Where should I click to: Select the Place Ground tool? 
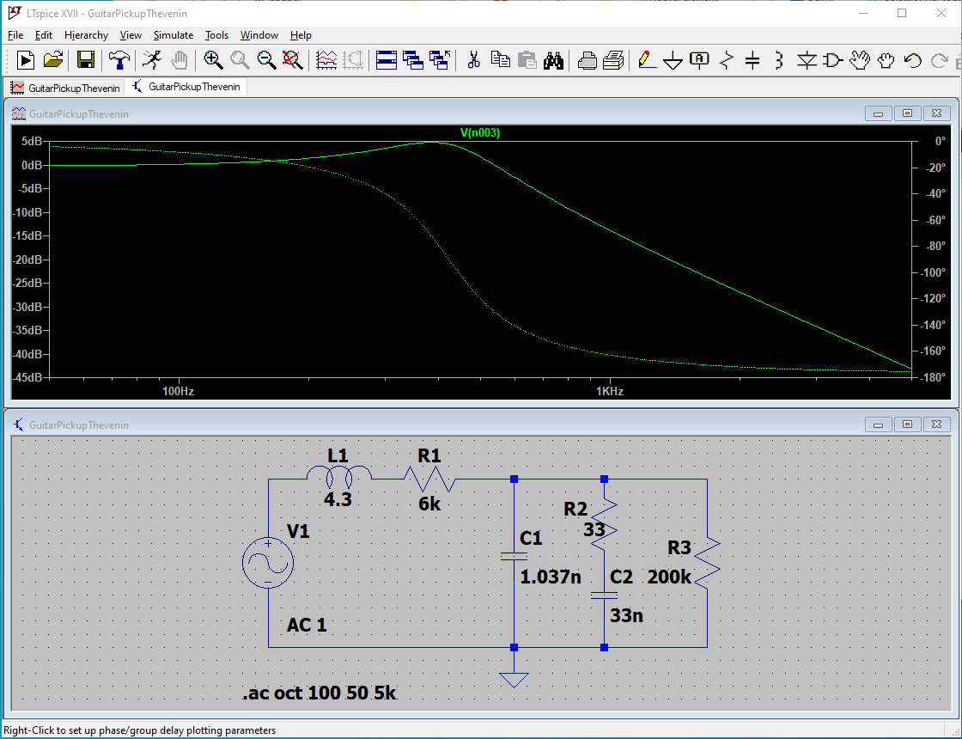[673, 60]
